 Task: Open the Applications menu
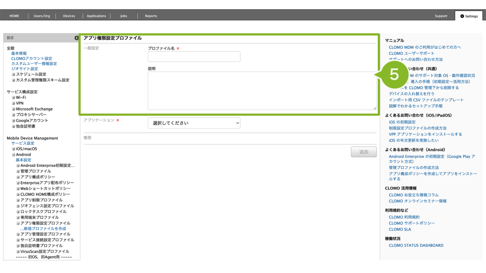pyautogui.click(x=96, y=16)
